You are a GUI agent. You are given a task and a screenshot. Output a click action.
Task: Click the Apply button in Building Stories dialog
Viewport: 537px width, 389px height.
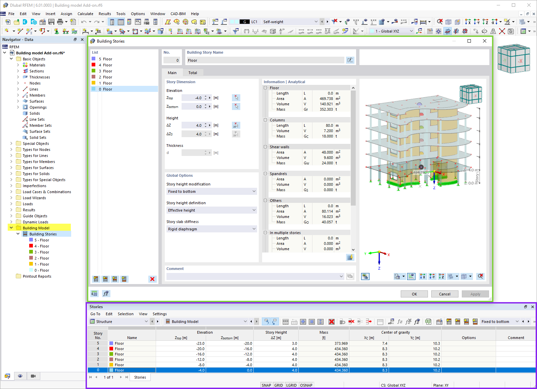point(475,294)
